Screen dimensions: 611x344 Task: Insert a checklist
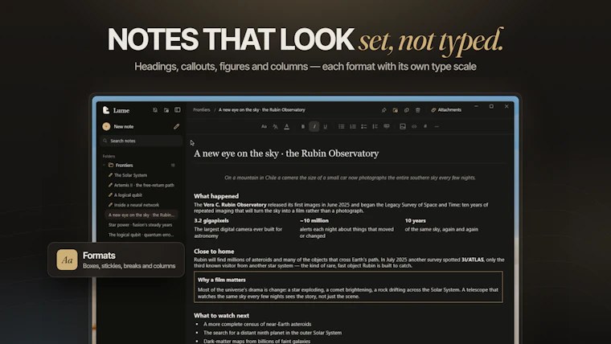[364, 126]
